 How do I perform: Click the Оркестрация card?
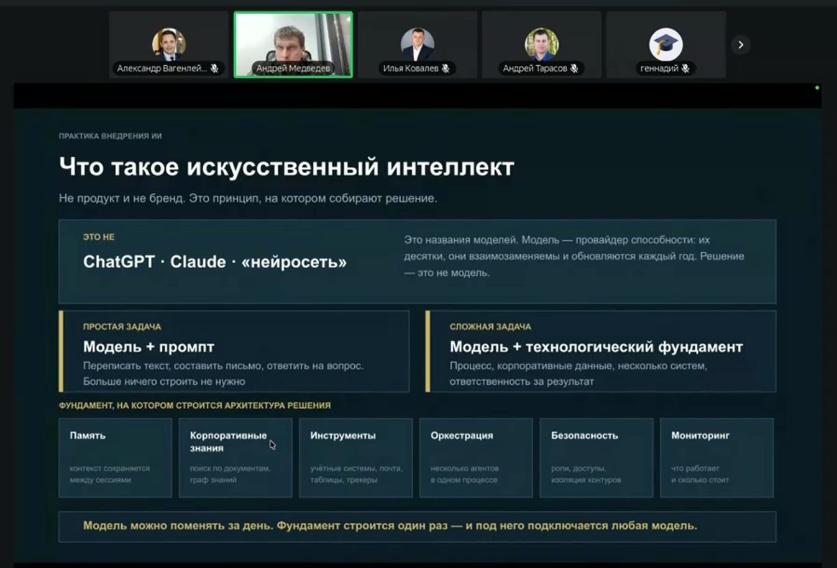pyautogui.click(x=476, y=458)
